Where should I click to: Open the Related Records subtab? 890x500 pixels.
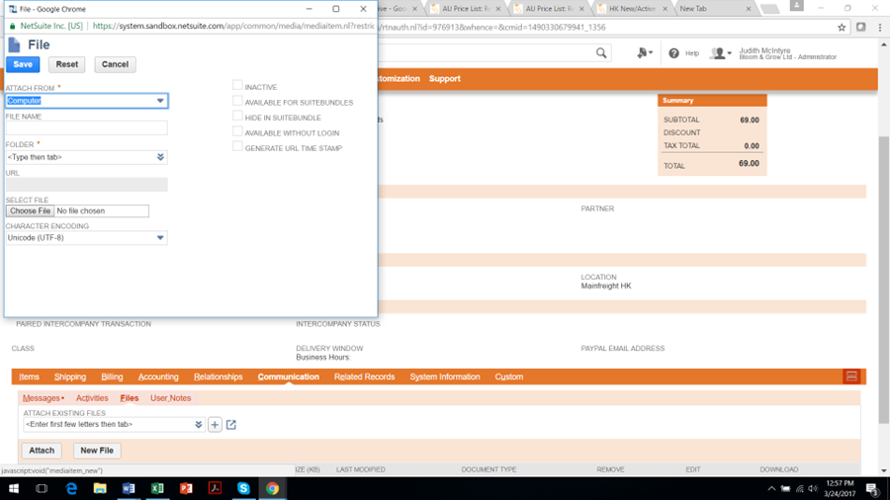click(364, 377)
